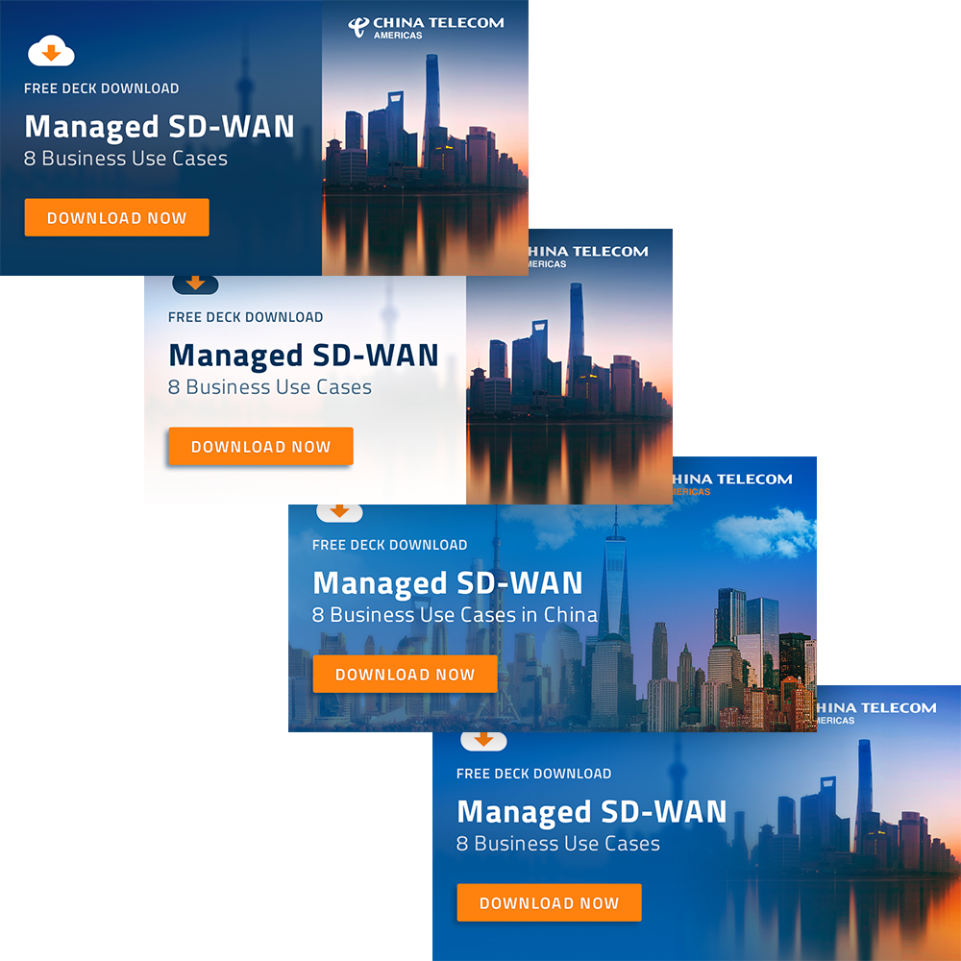Click '8 Business Use Cases' in the bottom blue banner
This screenshot has height=961, width=961.
click(x=558, y=844)
